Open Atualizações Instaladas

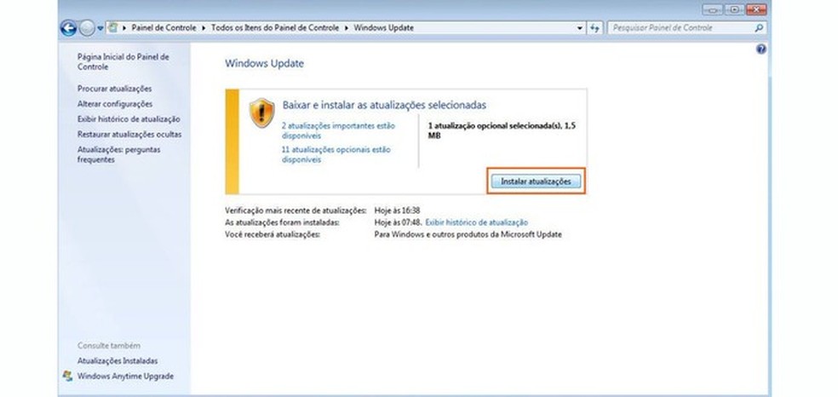click(118, 361)
